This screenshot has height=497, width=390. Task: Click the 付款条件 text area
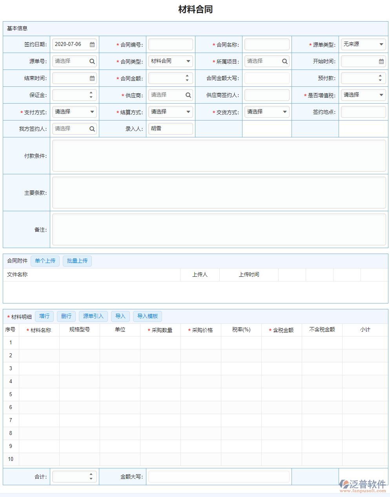[x=219, y=156]
